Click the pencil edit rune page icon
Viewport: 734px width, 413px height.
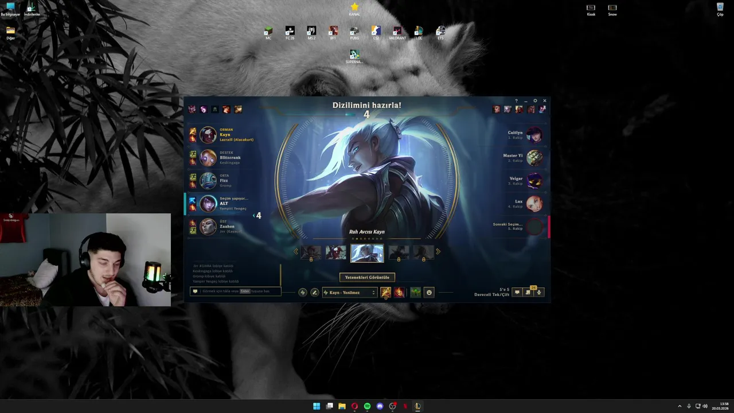pyautogui.click(x=314, y=293)
